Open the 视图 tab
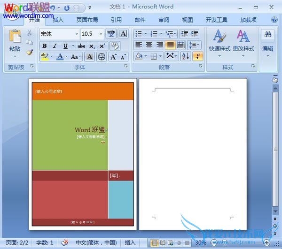 click(188, 20)
